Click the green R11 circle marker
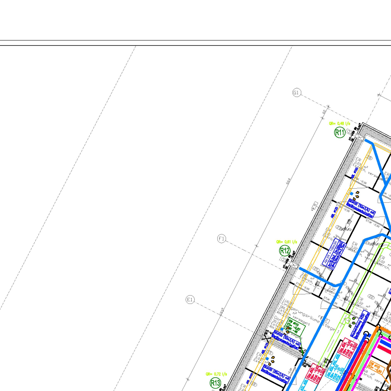 [x=340, y=132]
